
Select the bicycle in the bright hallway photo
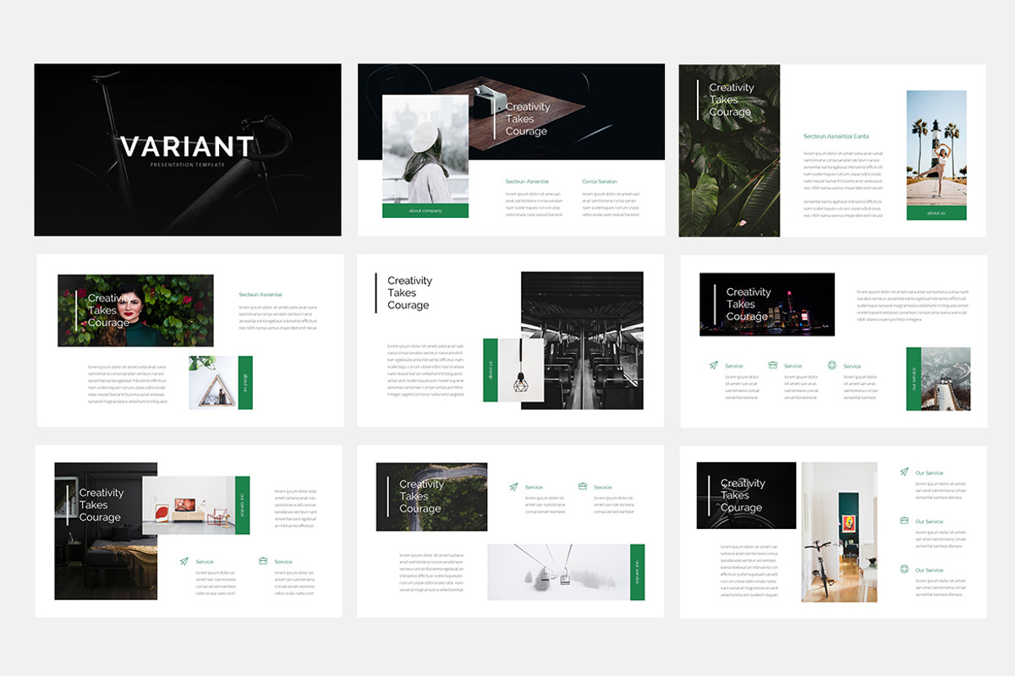pyautogui.click(x=841, y=532)
